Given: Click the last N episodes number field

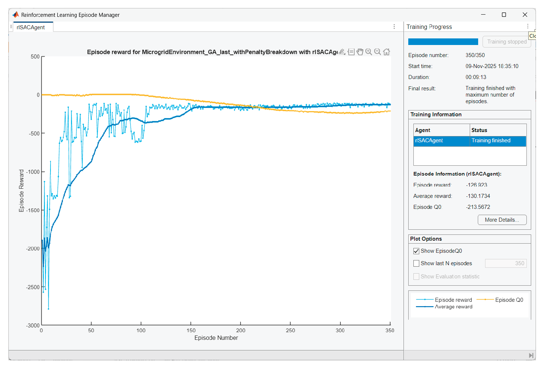Looking at the screenshot, I should [x=506, y=263].
